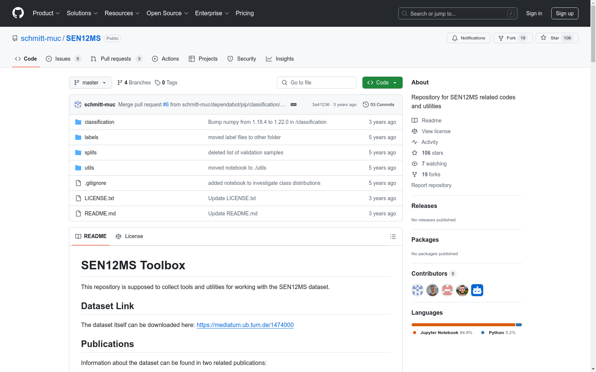
Task: Expand the Open Source menu
Action: [168, 13]
